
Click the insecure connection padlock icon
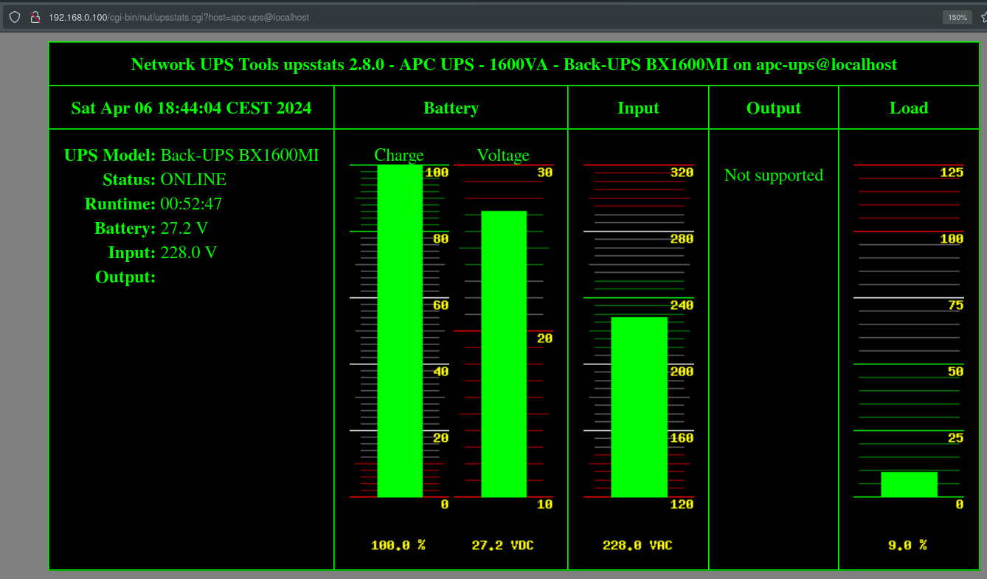[x=34, y=17]
